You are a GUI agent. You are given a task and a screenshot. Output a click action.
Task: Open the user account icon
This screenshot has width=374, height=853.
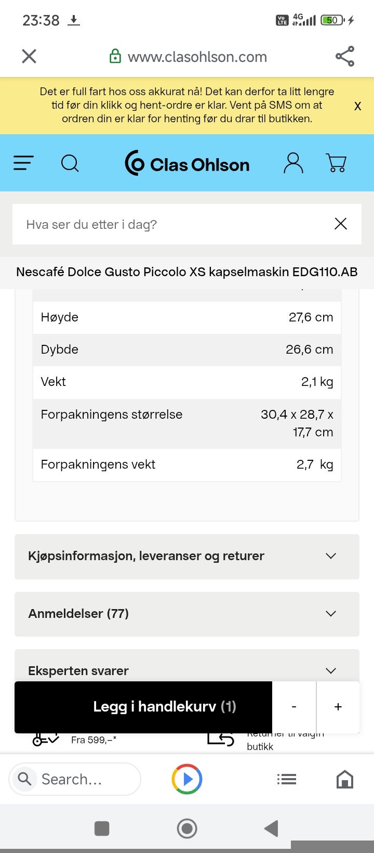[x=293, y=163]
